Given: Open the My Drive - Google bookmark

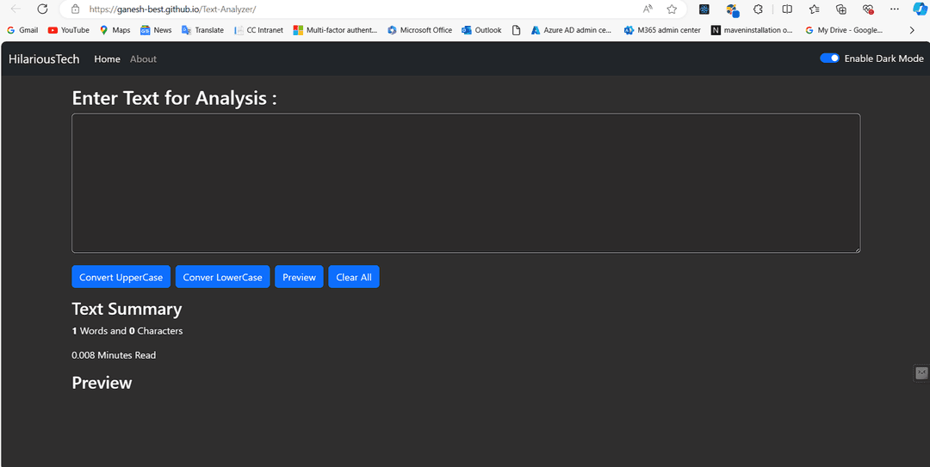Looking at the screenshot, I should coord(844,30).
